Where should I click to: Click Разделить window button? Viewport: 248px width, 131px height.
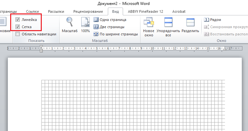pos(190,25)
